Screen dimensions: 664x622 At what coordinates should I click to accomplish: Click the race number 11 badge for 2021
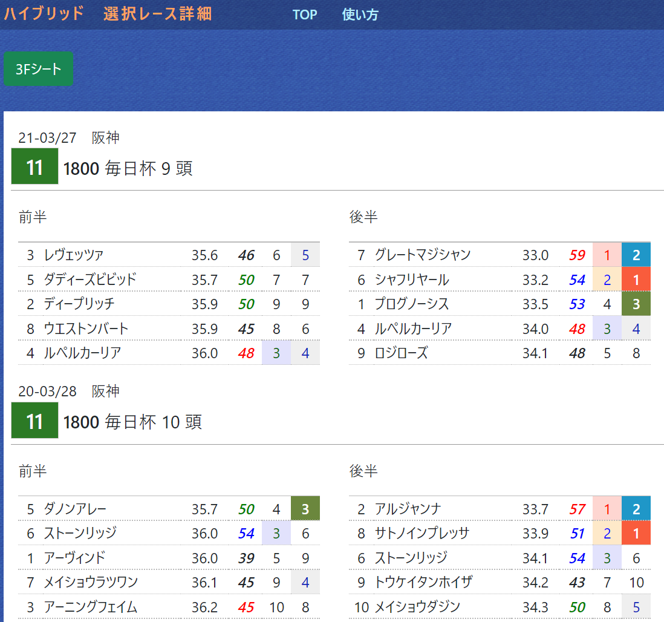pos(34,166)
